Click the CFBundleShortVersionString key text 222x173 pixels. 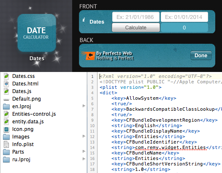click(x=165, y=164)
